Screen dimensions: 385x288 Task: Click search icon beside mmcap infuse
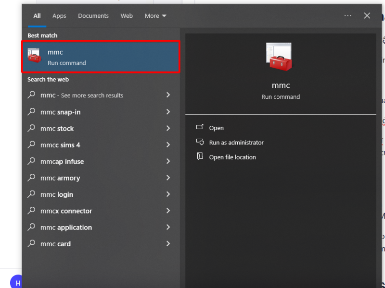pyautogui.click(x=31, y=161)
